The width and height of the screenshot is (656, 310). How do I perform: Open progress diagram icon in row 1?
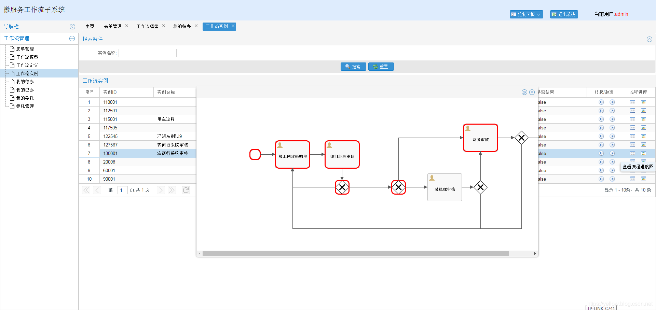coord(644,102)
